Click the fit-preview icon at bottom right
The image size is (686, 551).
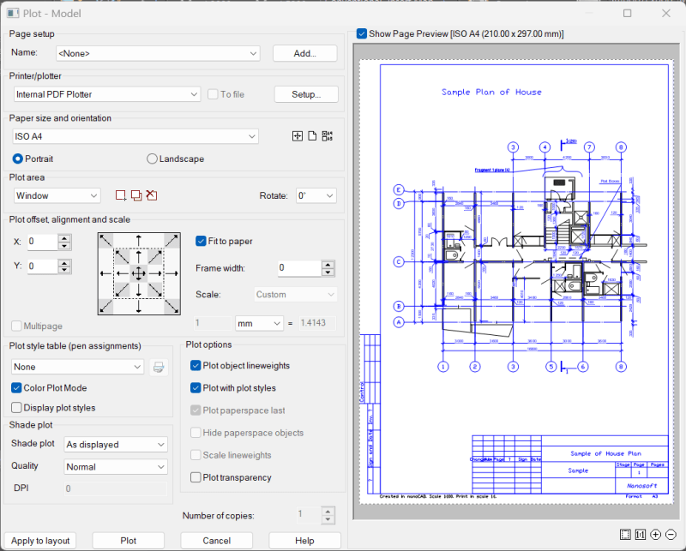point(624,534)
